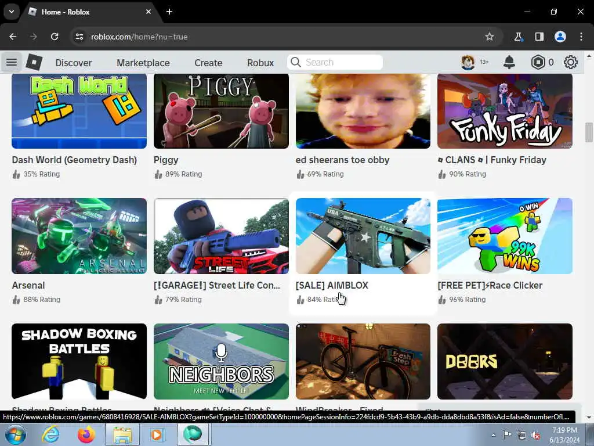Select the Home - Roblox tab
The height and width of the screenshot is (446, 594).
[91, 12]
